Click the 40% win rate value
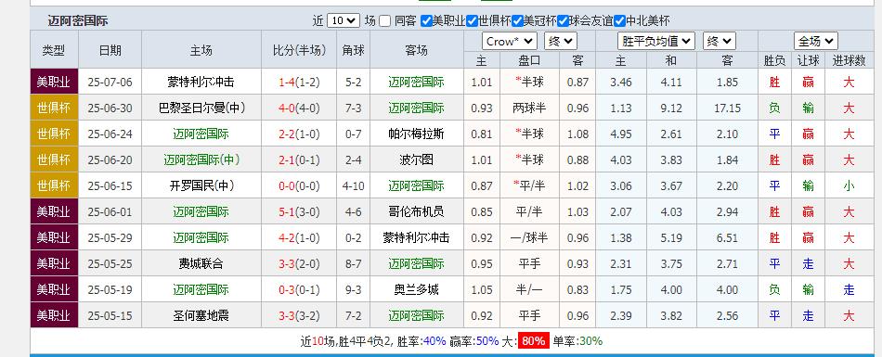The height and width of the screenshot is (357, 882). point(435,340)
